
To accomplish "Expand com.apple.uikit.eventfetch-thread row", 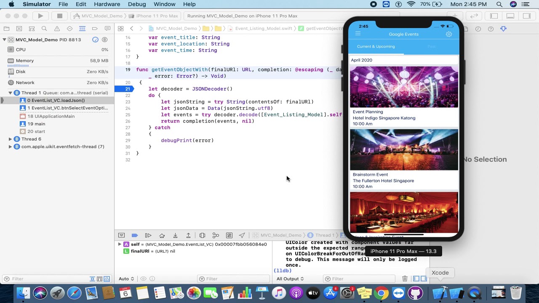I will (x=10, y=146).
